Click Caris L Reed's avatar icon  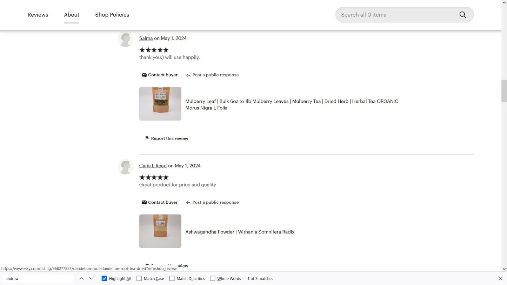125,167
